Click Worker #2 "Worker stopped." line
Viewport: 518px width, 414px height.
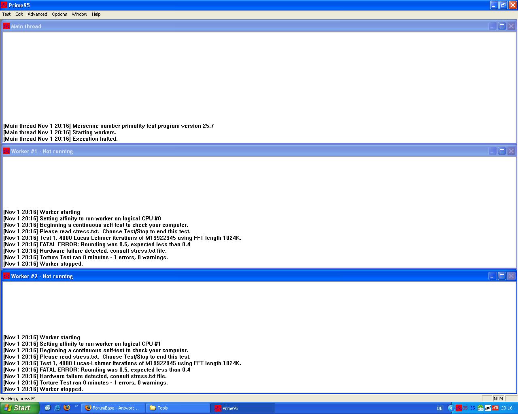coord(43,389)
